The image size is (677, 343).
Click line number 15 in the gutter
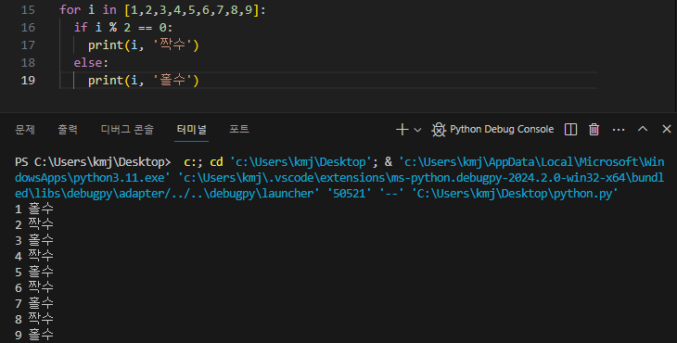click(28, 10)
